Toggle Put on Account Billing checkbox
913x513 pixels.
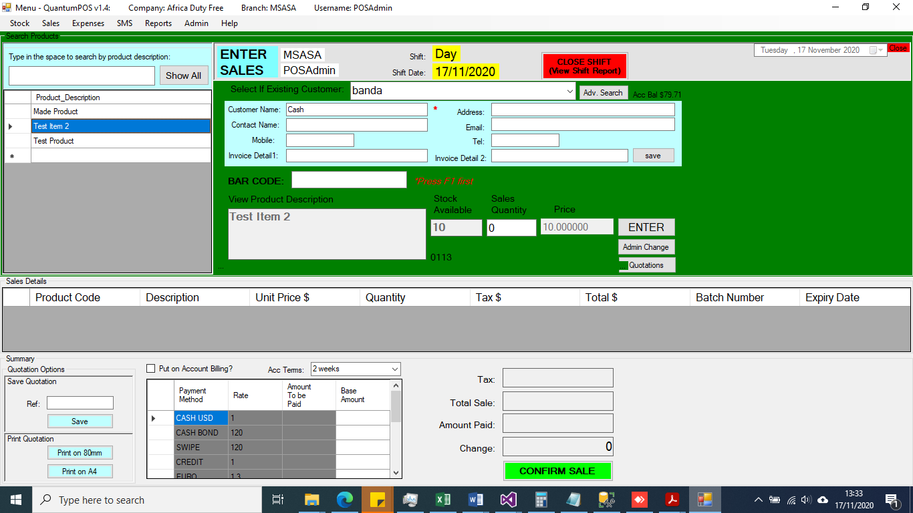[x=150, y=369]
